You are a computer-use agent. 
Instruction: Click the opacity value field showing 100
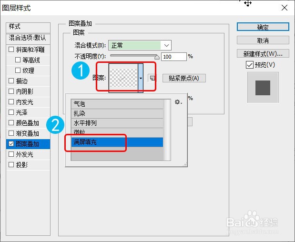(173, 57)
